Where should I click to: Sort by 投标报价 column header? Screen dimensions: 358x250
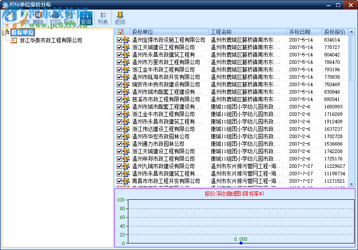pos(335,32)
